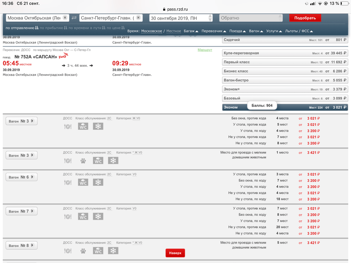Click the paw pet icon for Вагон № 3
Screen dimensions: 351x263
click(x=83, y=160)
